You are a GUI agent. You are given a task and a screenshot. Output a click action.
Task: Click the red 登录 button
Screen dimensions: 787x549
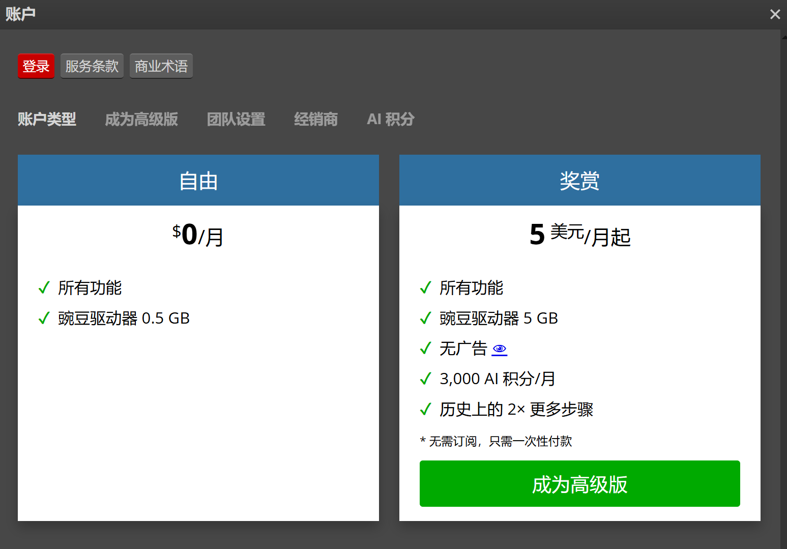click(x=36, y=66)
